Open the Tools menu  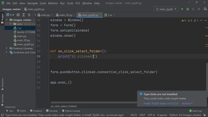pos(70,3)
